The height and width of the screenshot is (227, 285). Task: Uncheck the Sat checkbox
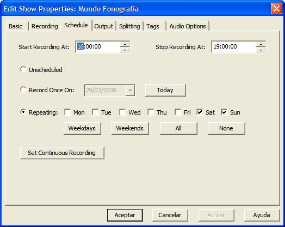pyautogui.click(x=200, y=112)
